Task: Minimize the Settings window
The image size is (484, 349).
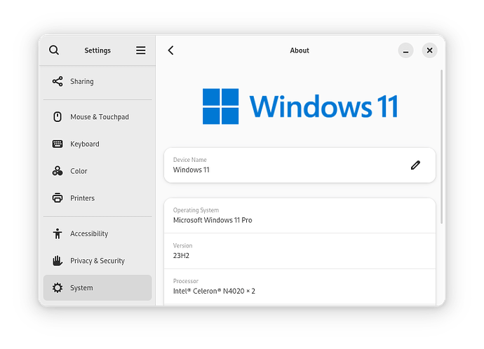Action: [405, 50]
